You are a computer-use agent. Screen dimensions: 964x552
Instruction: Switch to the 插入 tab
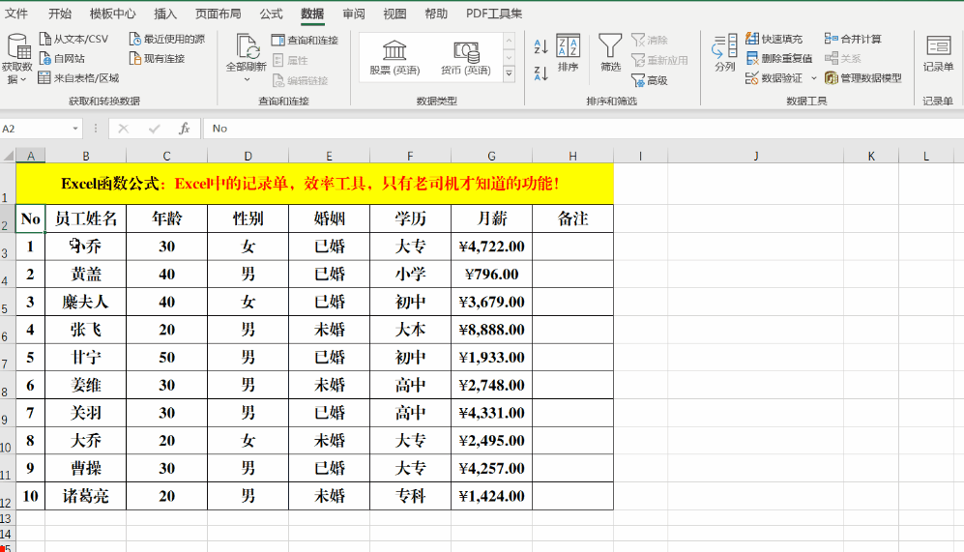(164, 14)
